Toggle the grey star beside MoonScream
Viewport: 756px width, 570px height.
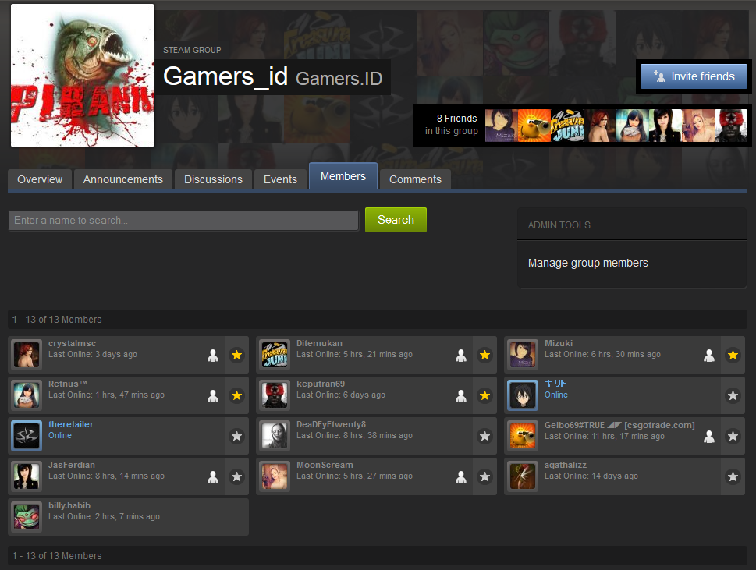pyautogui.click(x=484, y=476)
